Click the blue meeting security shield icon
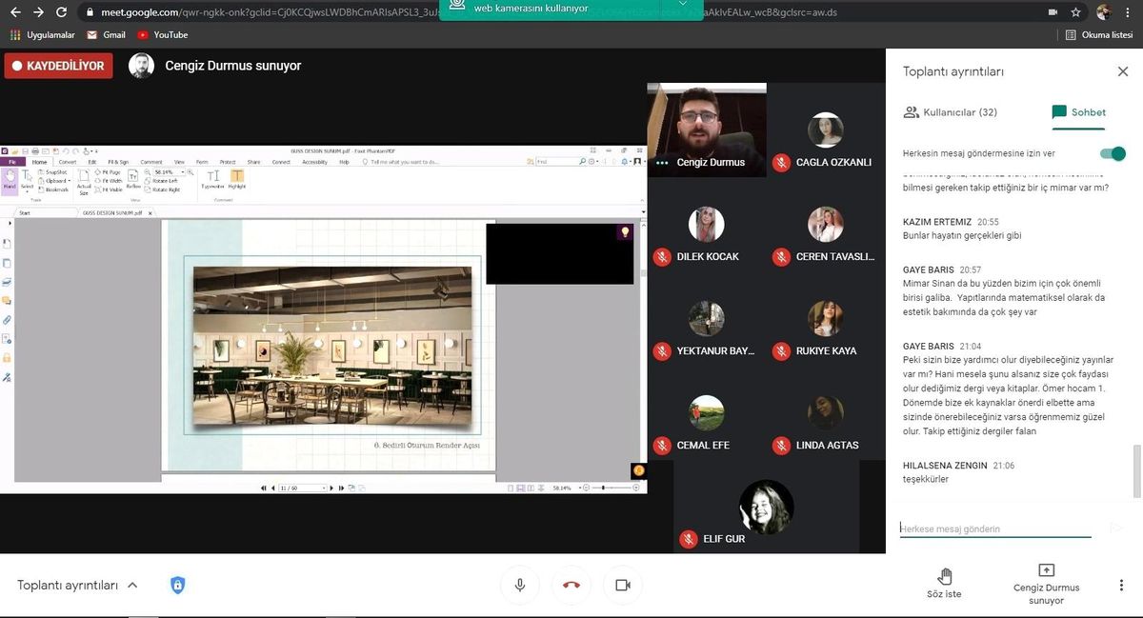 point(177,585)
